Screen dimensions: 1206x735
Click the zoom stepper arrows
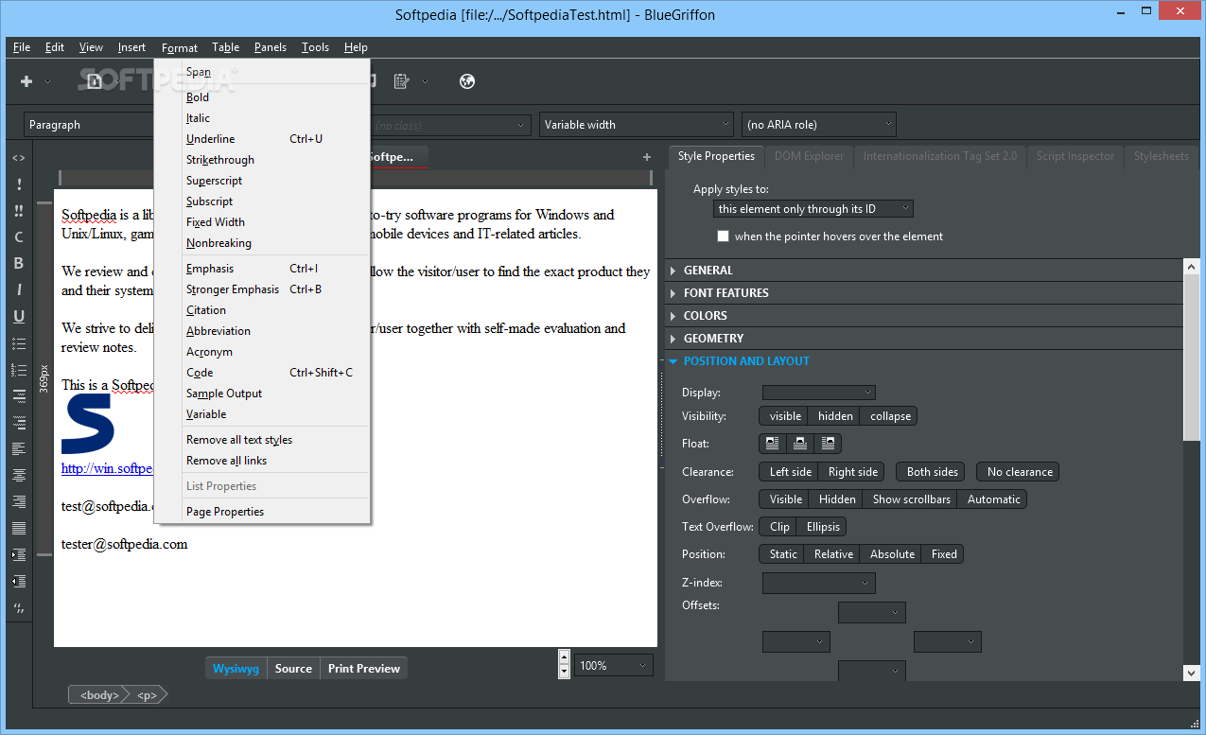coord(565,665)
